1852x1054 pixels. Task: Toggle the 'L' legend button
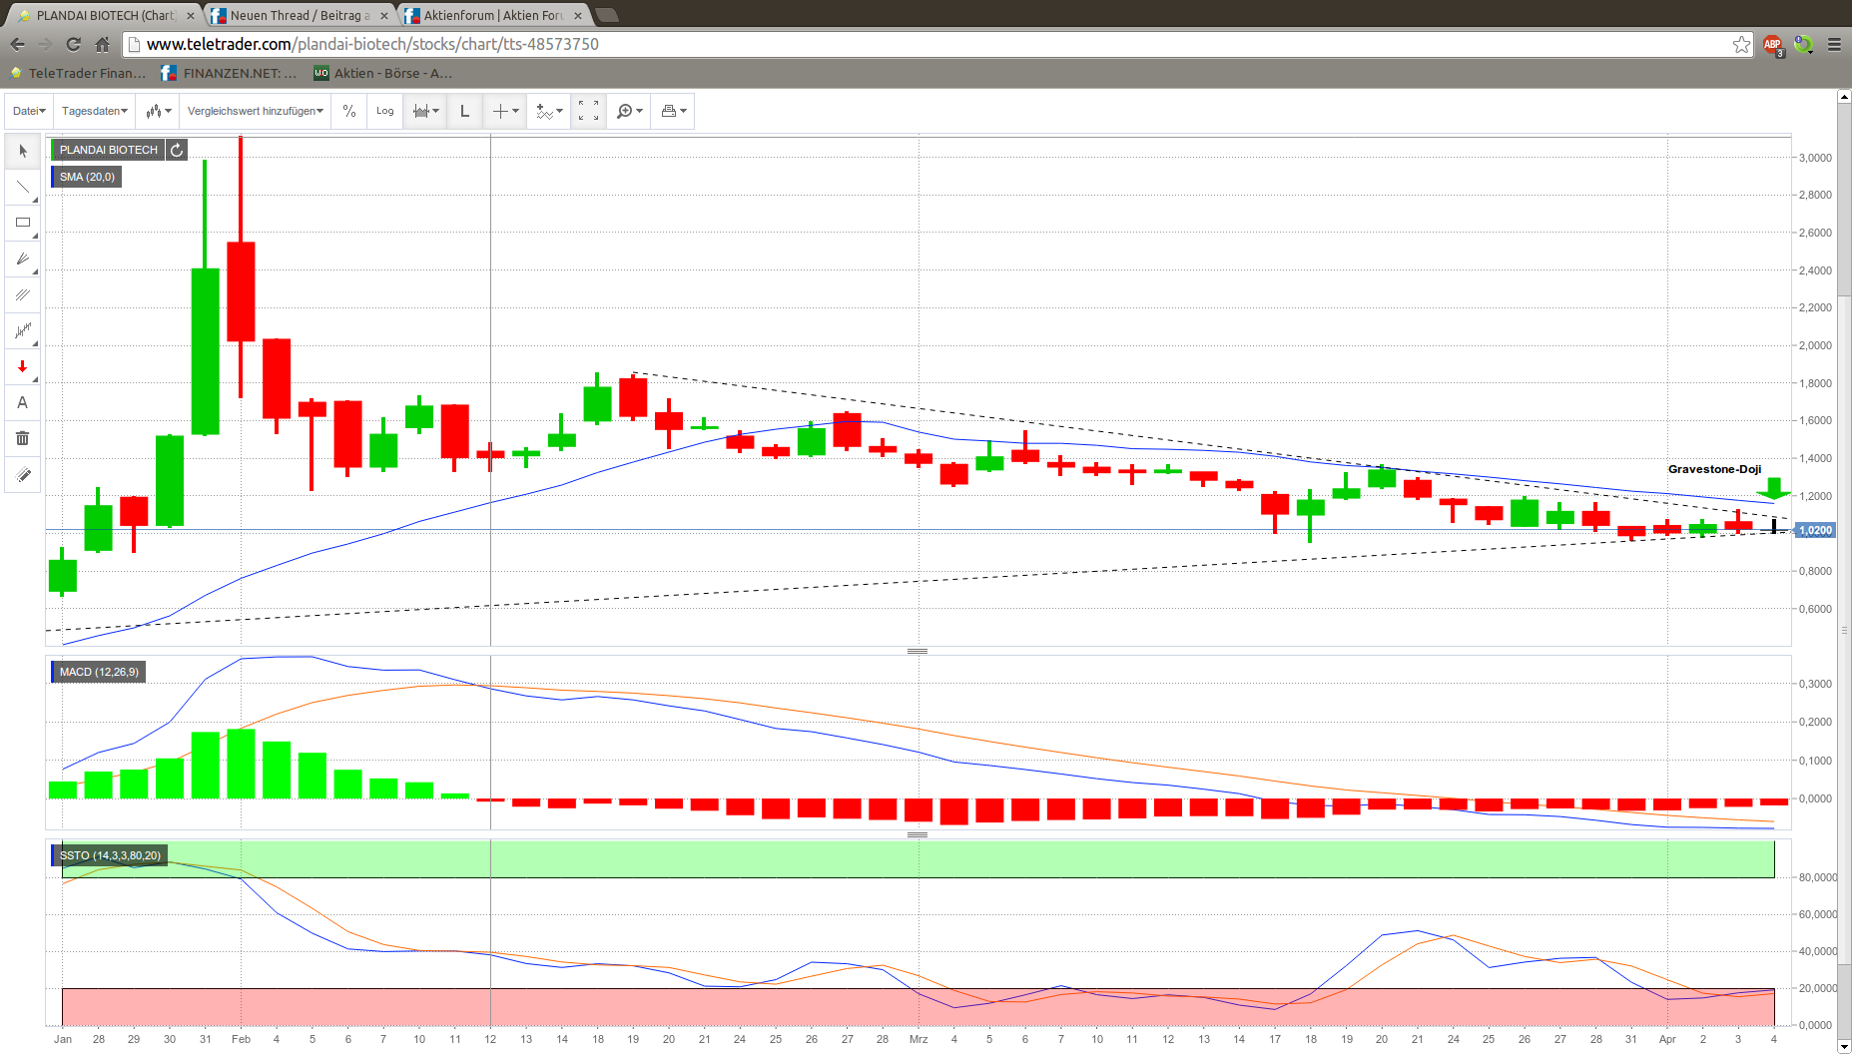(x=464, y=111)
